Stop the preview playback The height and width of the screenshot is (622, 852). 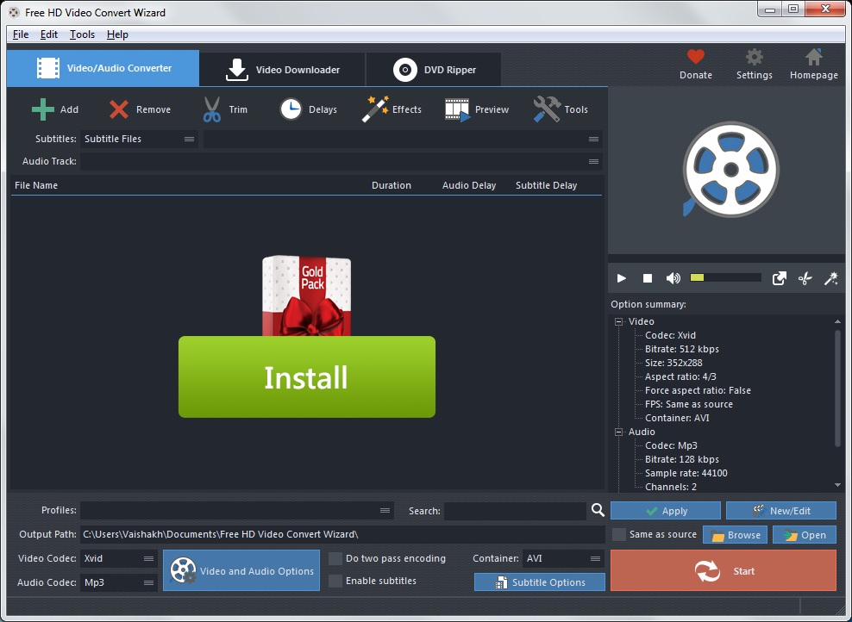647,278
